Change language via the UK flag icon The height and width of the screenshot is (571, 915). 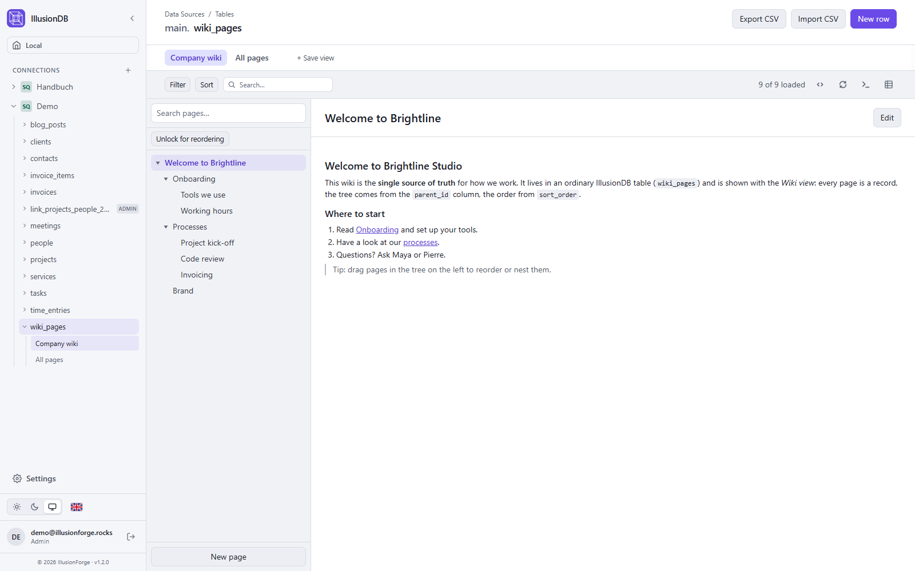pos(77,506)
